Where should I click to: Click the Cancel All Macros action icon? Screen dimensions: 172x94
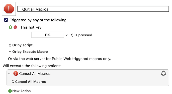[16, 74]
